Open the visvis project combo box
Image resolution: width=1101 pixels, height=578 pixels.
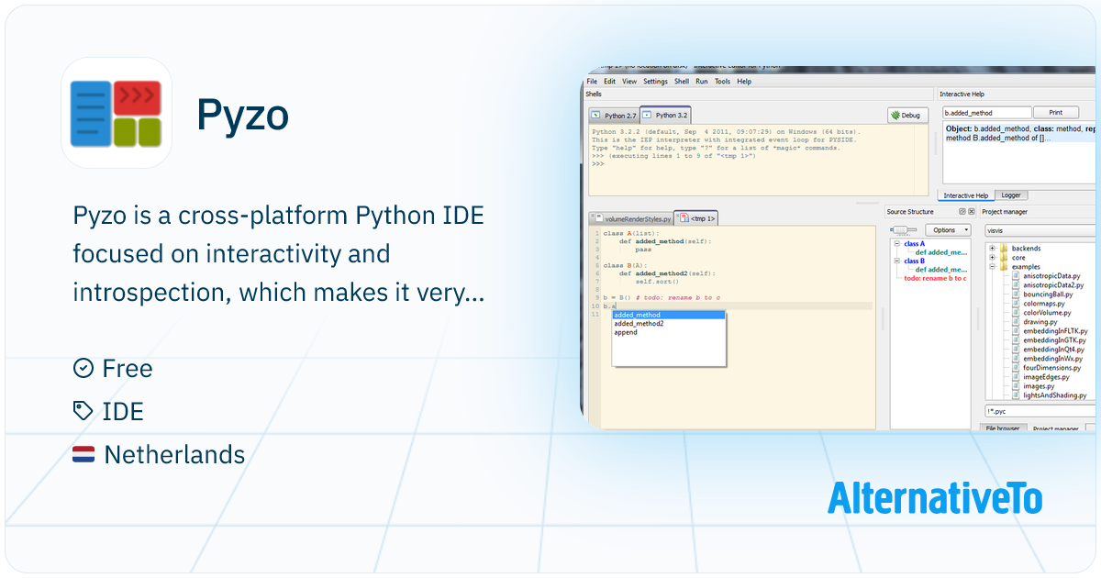1040,230
